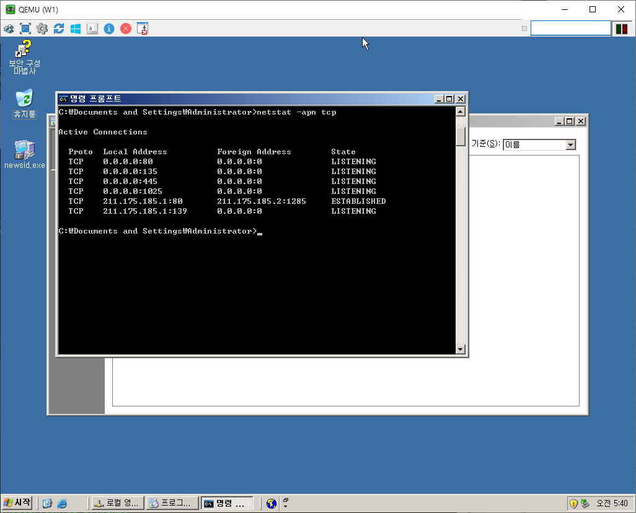This screenshot has height=513, width=636.
Task: Click the security shield tray icon
Action: (x=573, y=503)
